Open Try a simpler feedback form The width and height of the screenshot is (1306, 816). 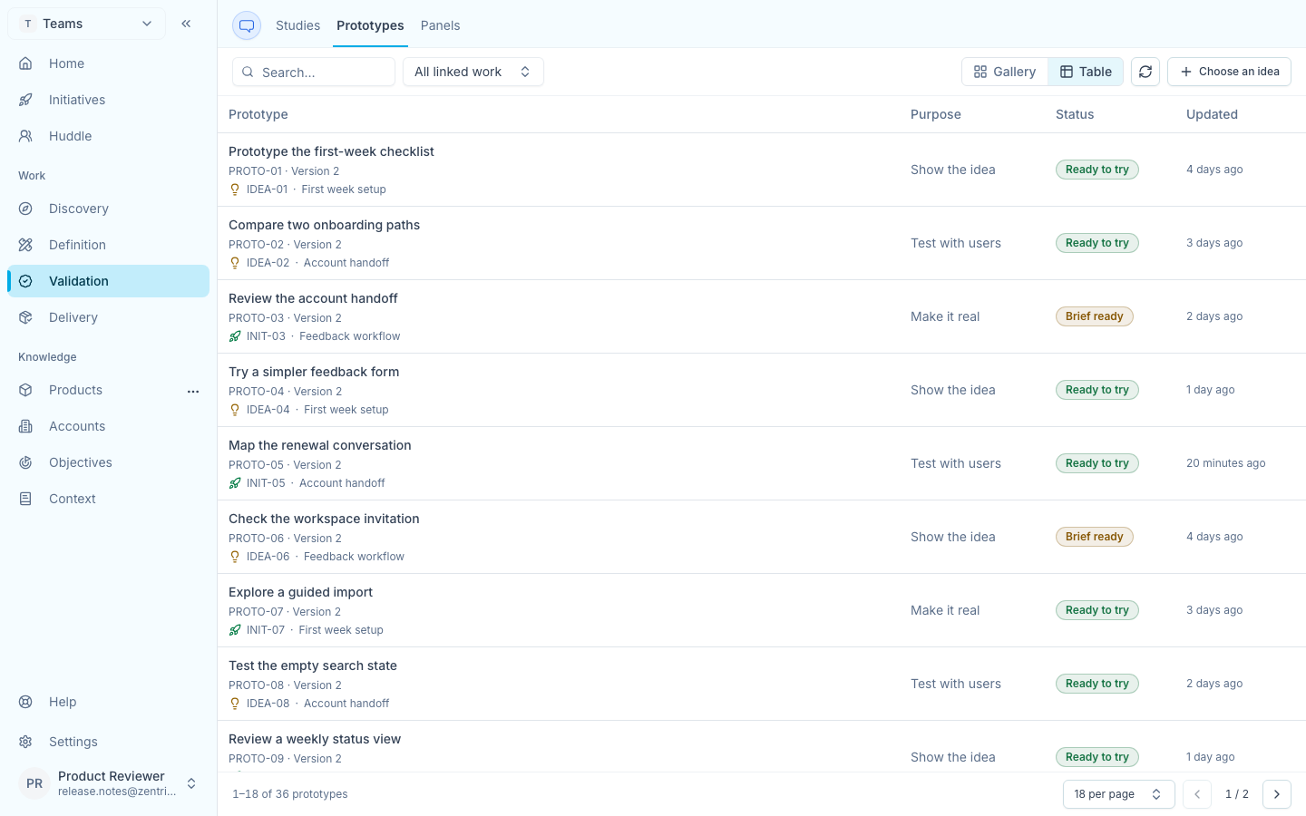point(314,372)
